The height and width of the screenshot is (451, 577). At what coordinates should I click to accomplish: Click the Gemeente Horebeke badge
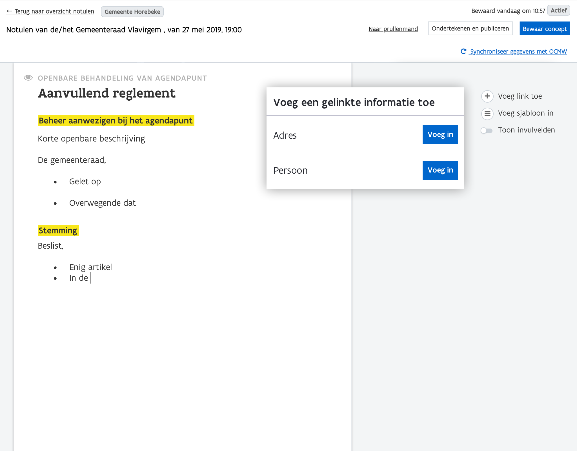132,12
